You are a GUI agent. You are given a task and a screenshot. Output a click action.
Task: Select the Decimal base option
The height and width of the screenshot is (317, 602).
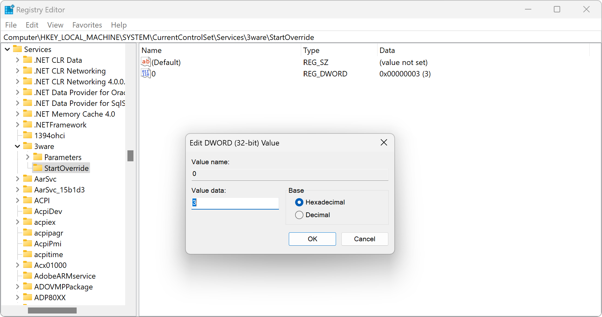pyautogui.click(x=299, y=215)
